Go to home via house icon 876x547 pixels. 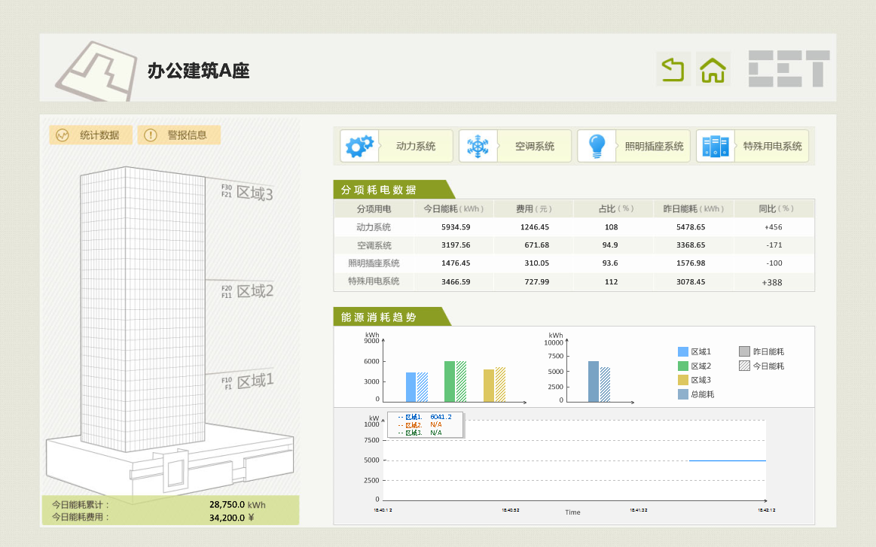click(x=713, y=69)
